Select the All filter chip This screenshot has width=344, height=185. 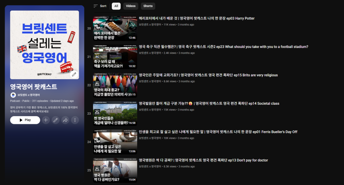point(116,6)
